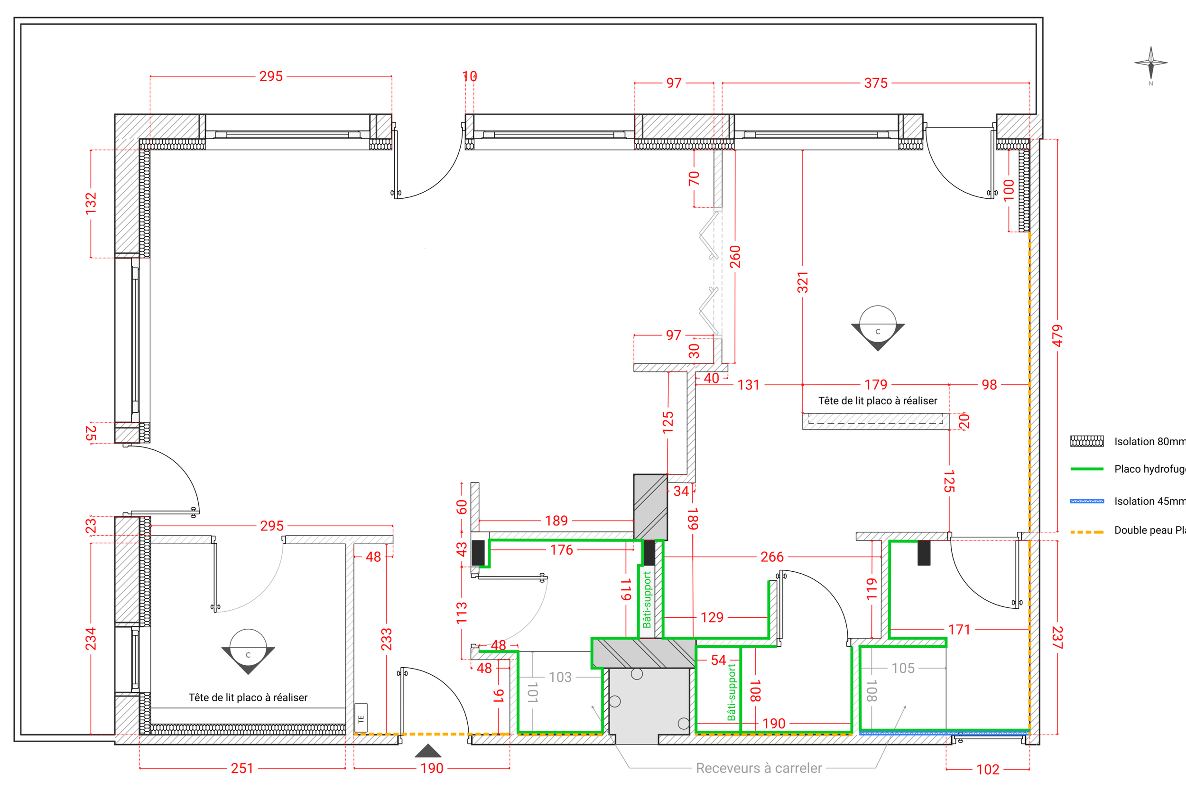Image resolution: width=1186 pixels, height=791 pixels.
Task: Click the 375 dimension label at top
Action: (x=876, y=83)
